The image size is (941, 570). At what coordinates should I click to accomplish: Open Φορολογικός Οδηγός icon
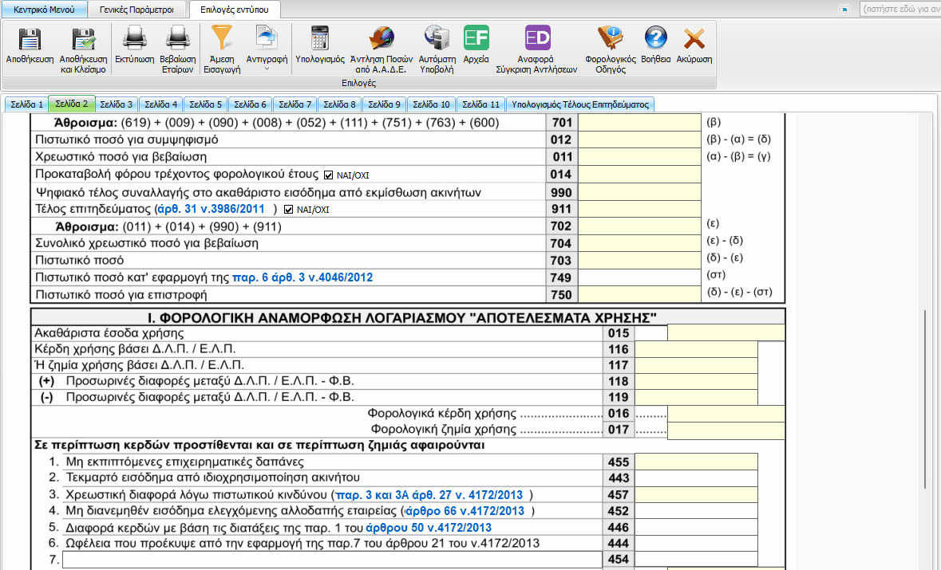[x=610, y=39]
